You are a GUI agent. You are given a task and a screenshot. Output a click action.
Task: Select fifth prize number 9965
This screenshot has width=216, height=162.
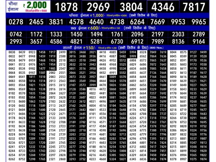[199, 22]
